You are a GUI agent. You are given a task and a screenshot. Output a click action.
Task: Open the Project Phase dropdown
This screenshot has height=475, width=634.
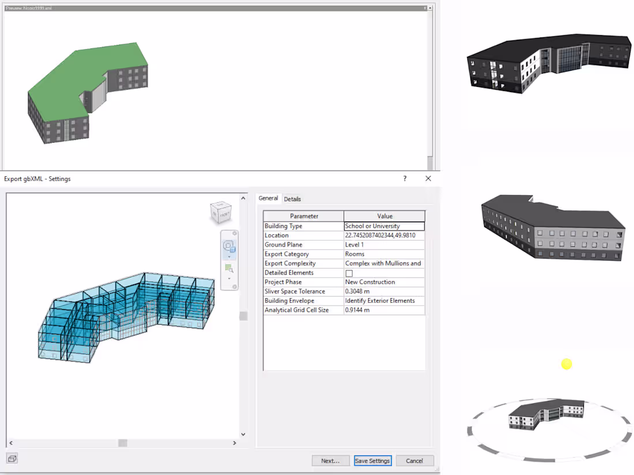tap(383, 282)
